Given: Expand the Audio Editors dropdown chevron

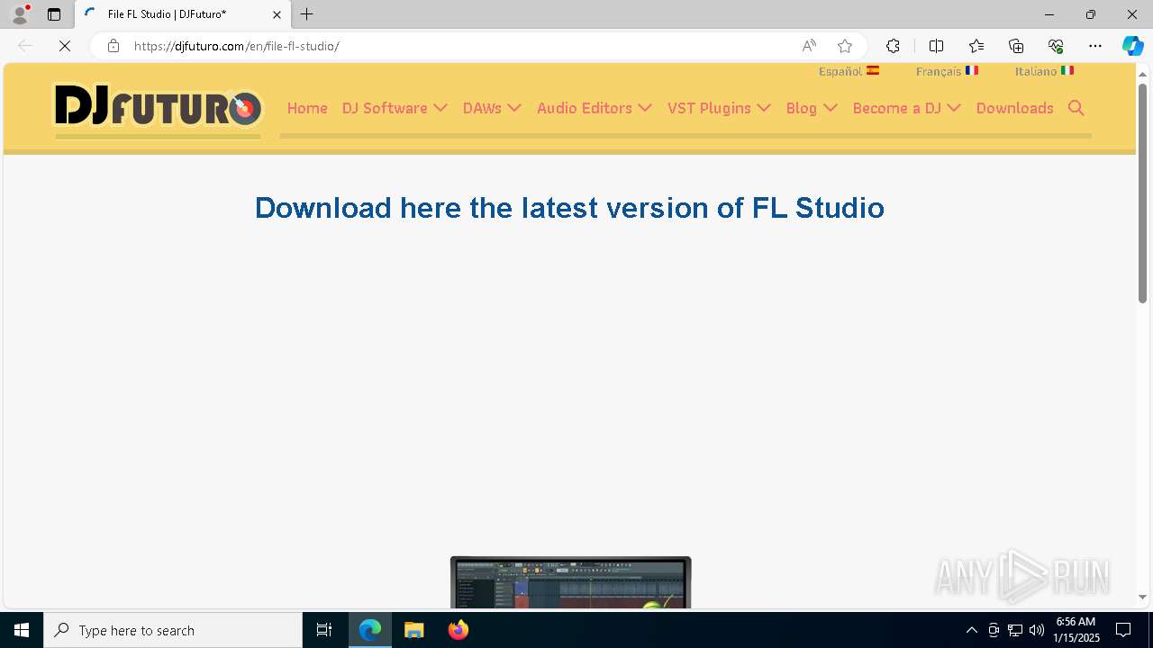Looking at the screenshot, I should pyautogui.click(x=645, y=108).
